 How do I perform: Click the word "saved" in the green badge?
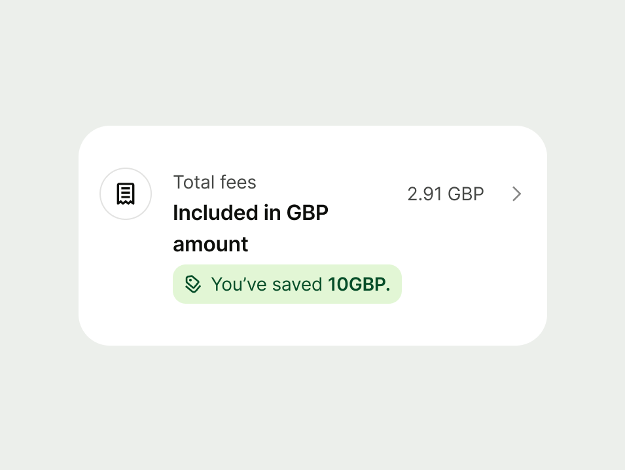pyautogui.click(x=298, y=284)
